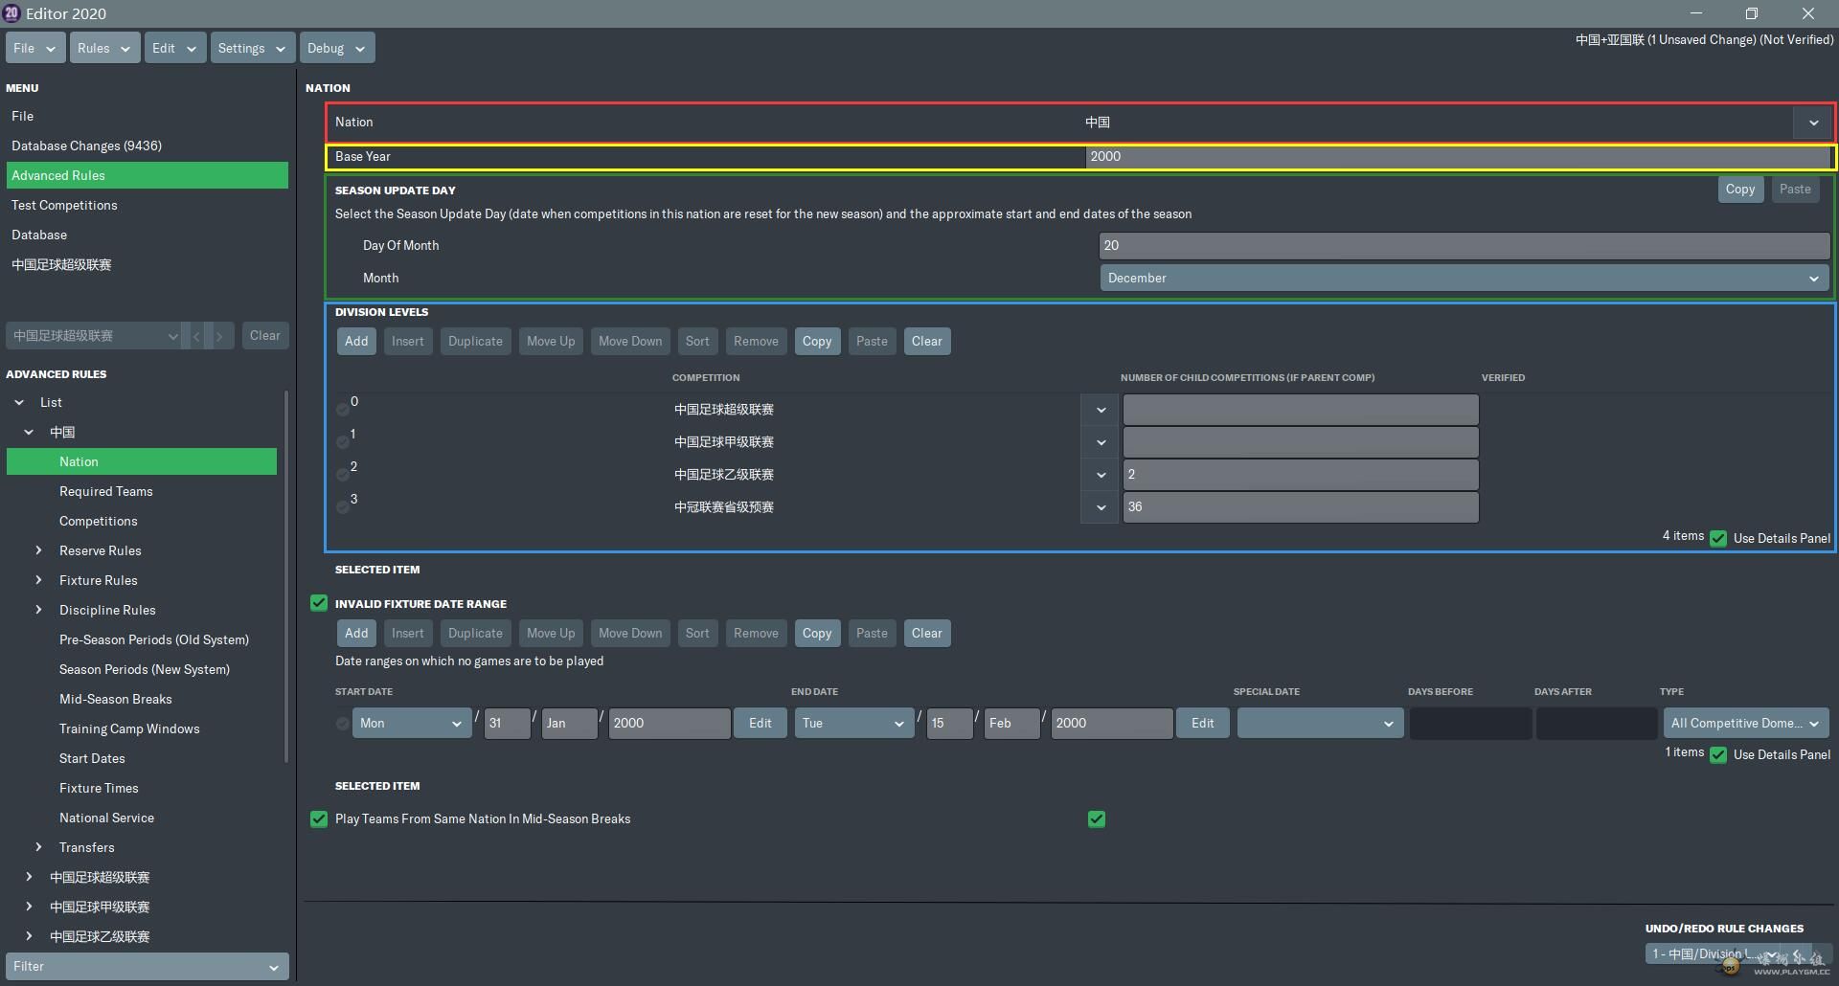Copy the Season Update Day settings
Image resolution: width=1839 pixels, height=986 pixels.
click(x=1740, y=190)
